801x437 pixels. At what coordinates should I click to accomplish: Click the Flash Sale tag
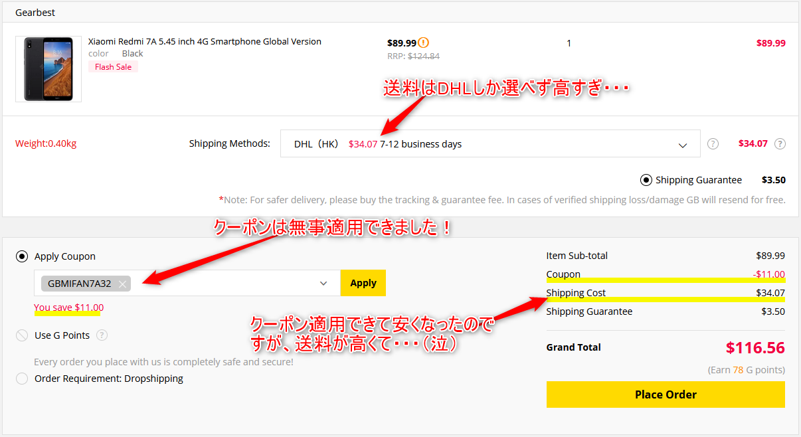113,67
